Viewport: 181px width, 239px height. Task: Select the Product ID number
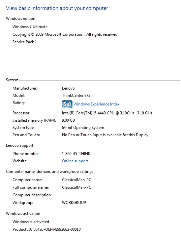pyautogui.click(x=57, y=229)
